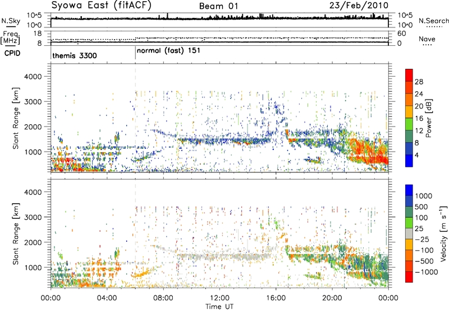Image resolution: width=449 pixels, height=310 pixels.
Task: Click the '4000' tick on power panel
Action: pyautogui.click(x=33, y=77)
